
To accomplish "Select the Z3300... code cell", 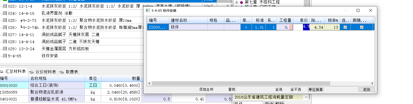I will [x=158, y=27].
